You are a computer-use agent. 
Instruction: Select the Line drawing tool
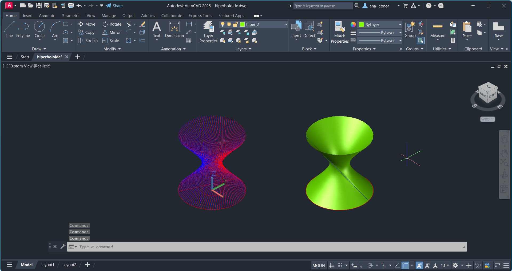tap(9, 29)
